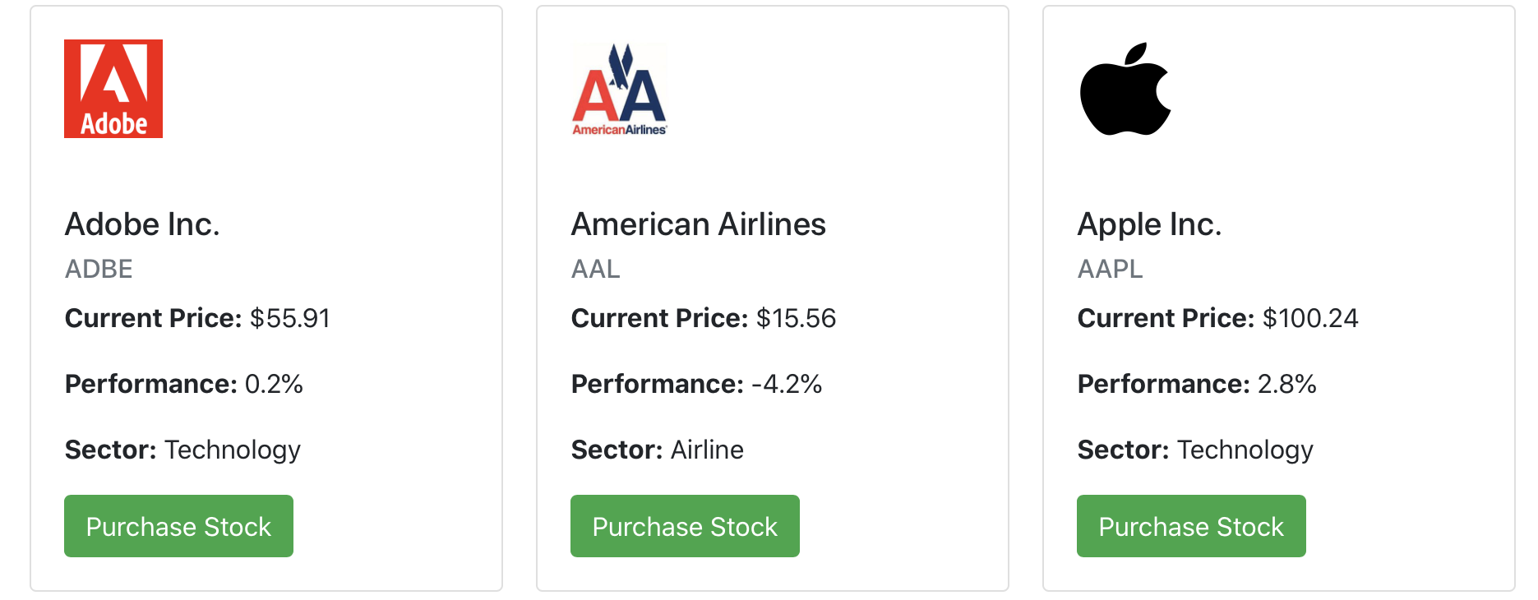Click the Adobe logo icon
This screenshot has height=600, width=1538.
click(x=113, y=89)
